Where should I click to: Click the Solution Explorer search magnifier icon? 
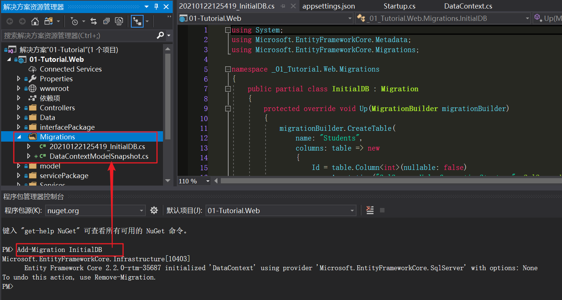[160, 35]
